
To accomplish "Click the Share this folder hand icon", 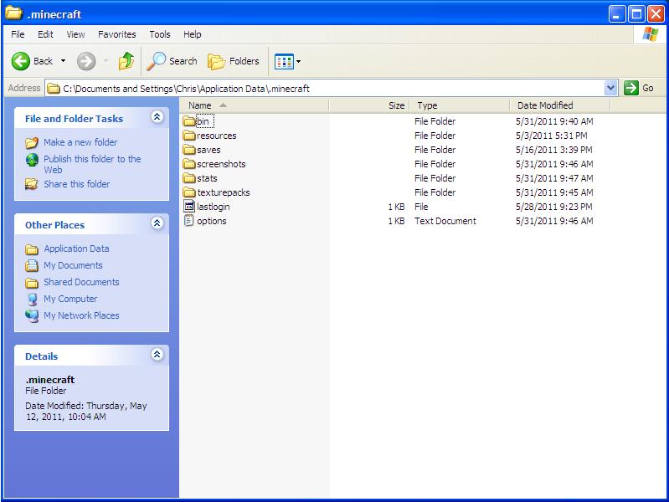I will tap(32, 184).
